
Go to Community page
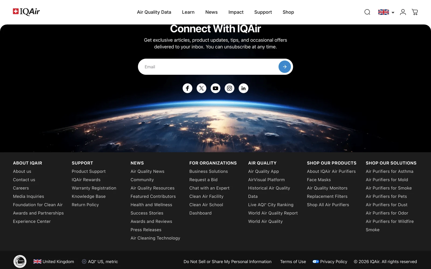(142, 180)
